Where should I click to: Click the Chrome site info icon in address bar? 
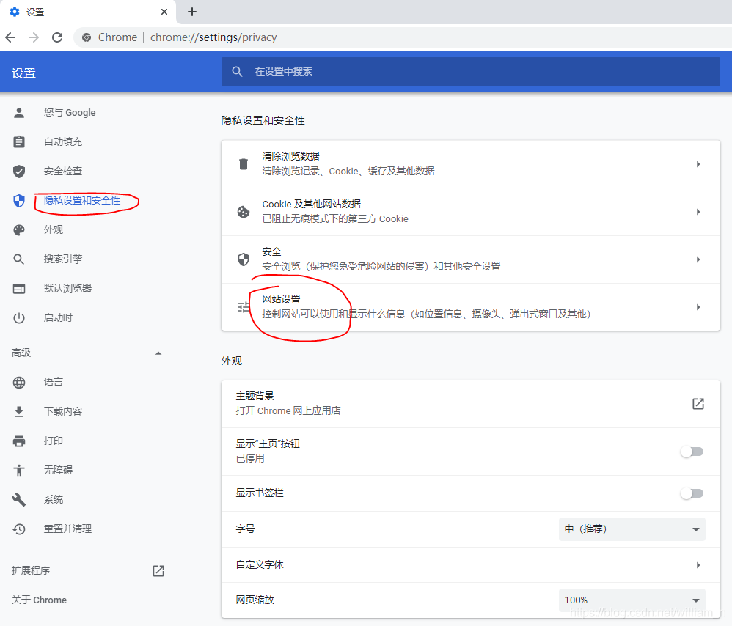(87, 37)
